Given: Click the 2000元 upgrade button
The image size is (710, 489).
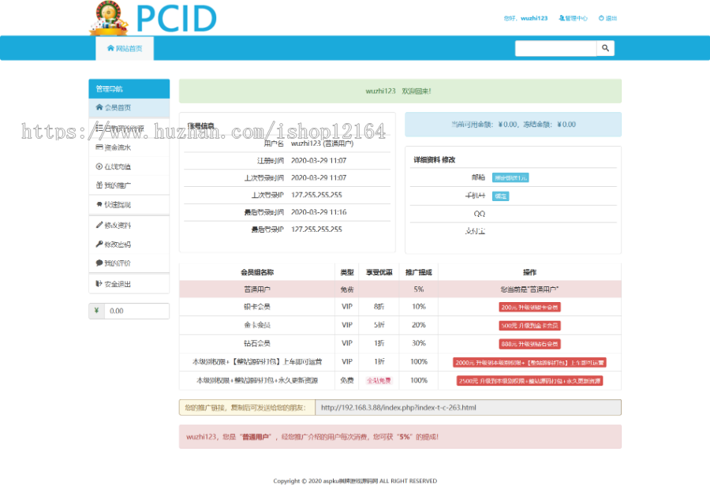Looking at the screenshot, I should pyautogui.click(x=530, y=363).
